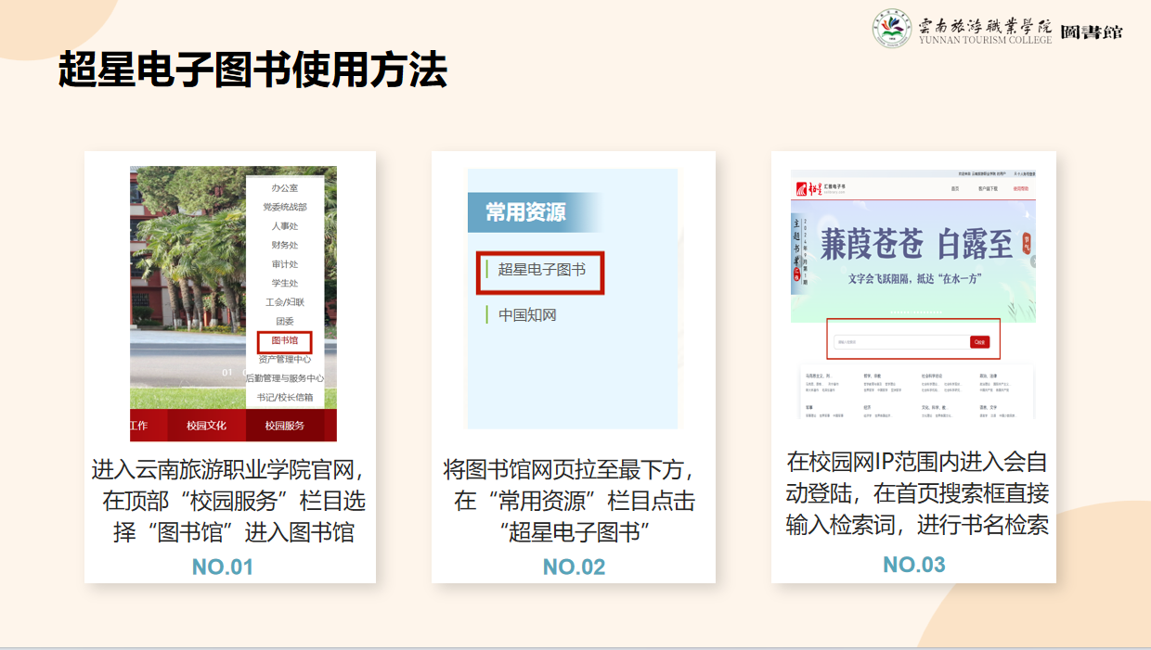Open the 校园文化 navigation tab
The image size is (1151, 650).
pos(206,426)
